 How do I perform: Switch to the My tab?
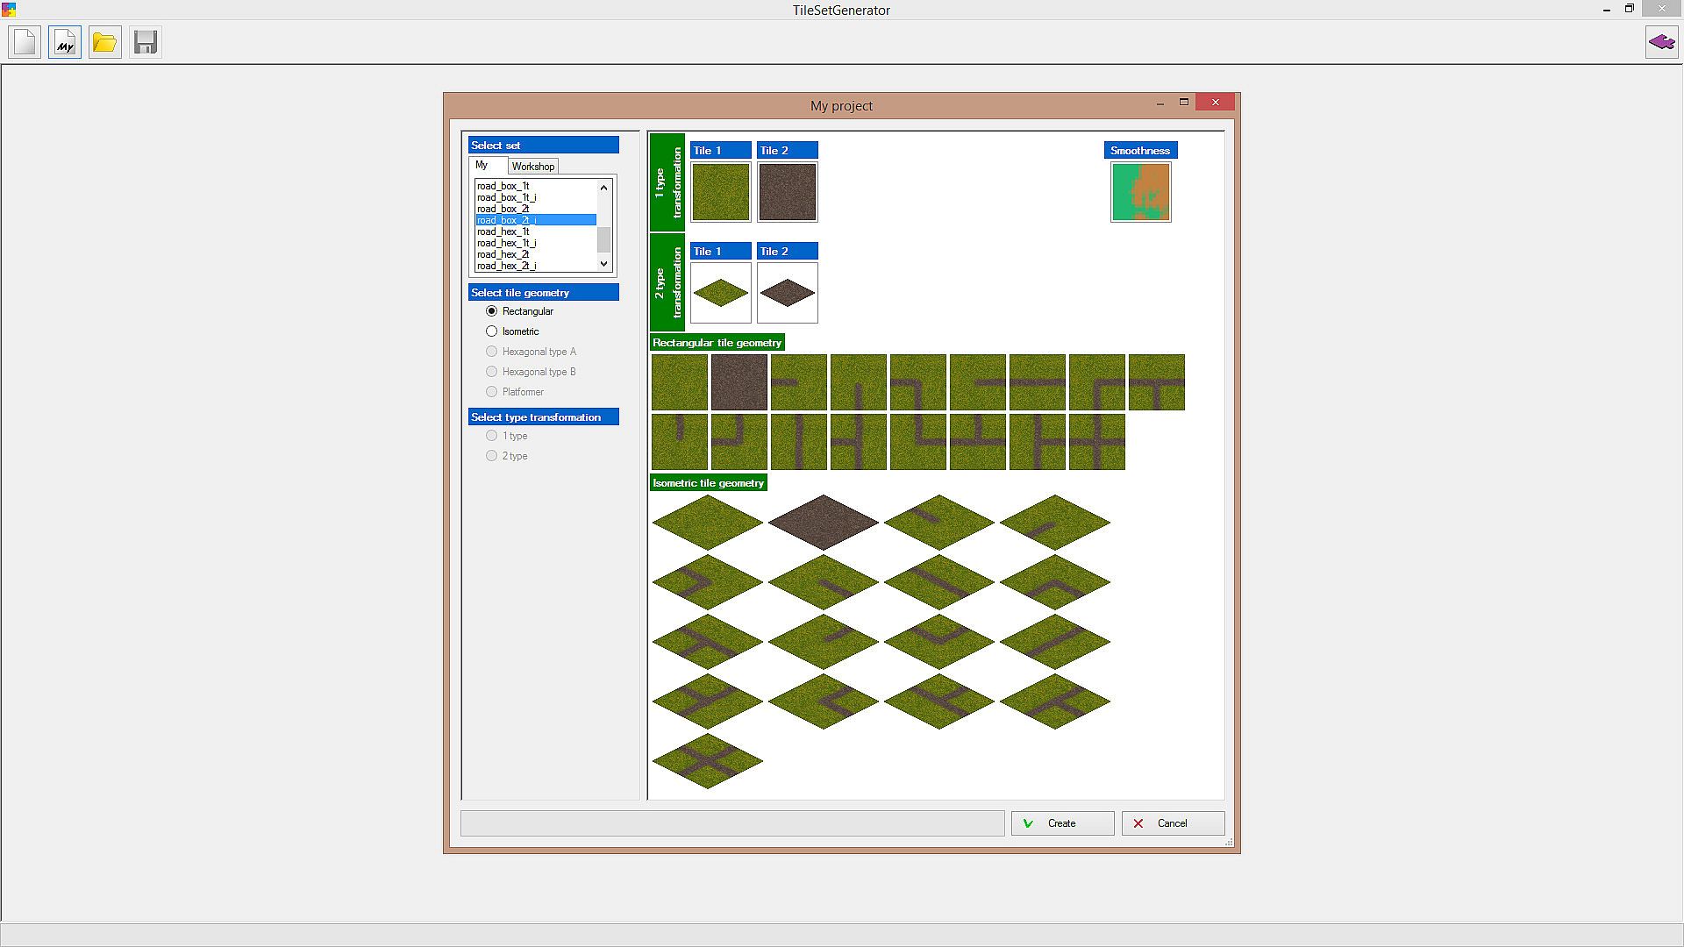(x=482, y=165)
